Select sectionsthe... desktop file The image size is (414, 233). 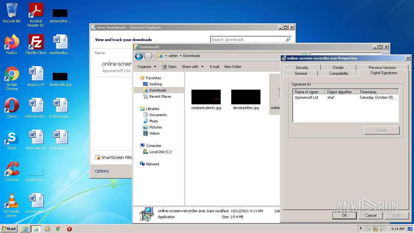pos(60,16)
